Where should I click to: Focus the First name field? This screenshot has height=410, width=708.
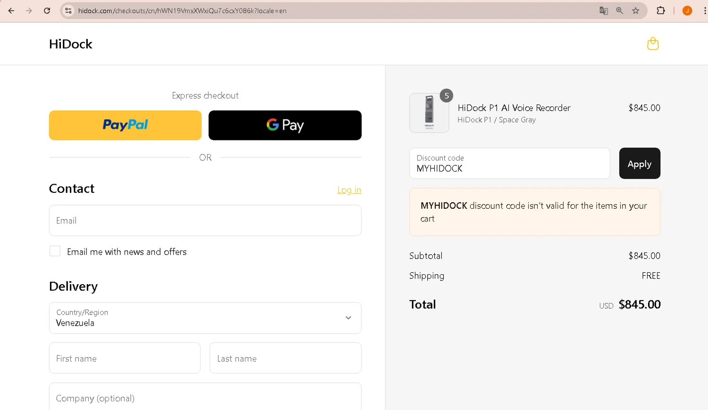tap(125, 358)
